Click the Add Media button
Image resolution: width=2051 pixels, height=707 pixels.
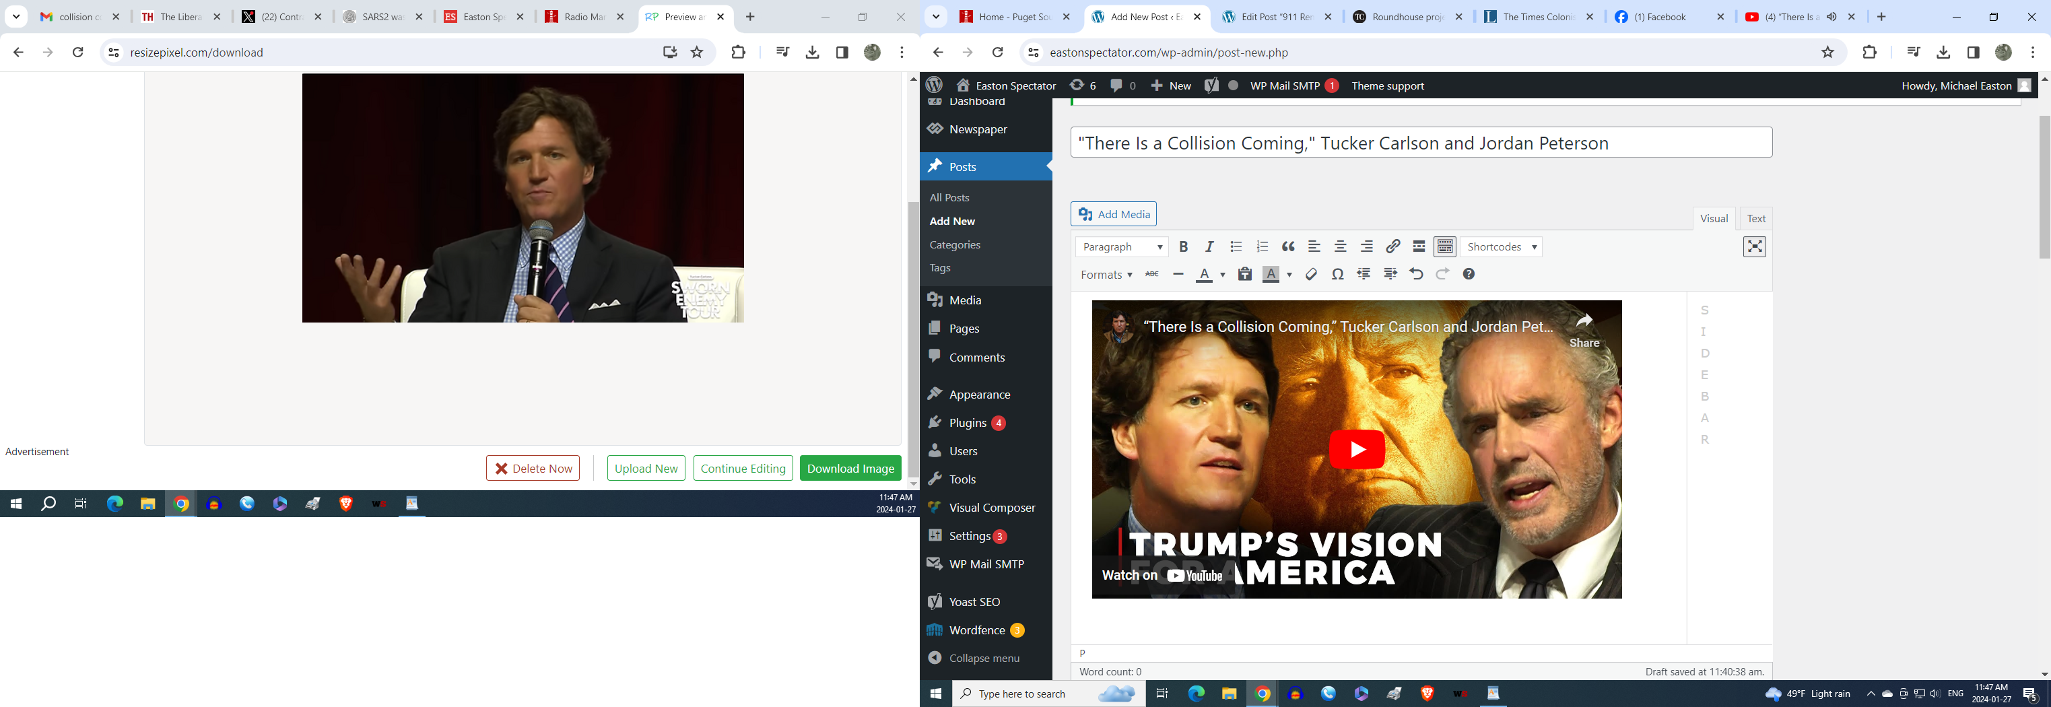pyautogui.click(x=1113, y=214)
